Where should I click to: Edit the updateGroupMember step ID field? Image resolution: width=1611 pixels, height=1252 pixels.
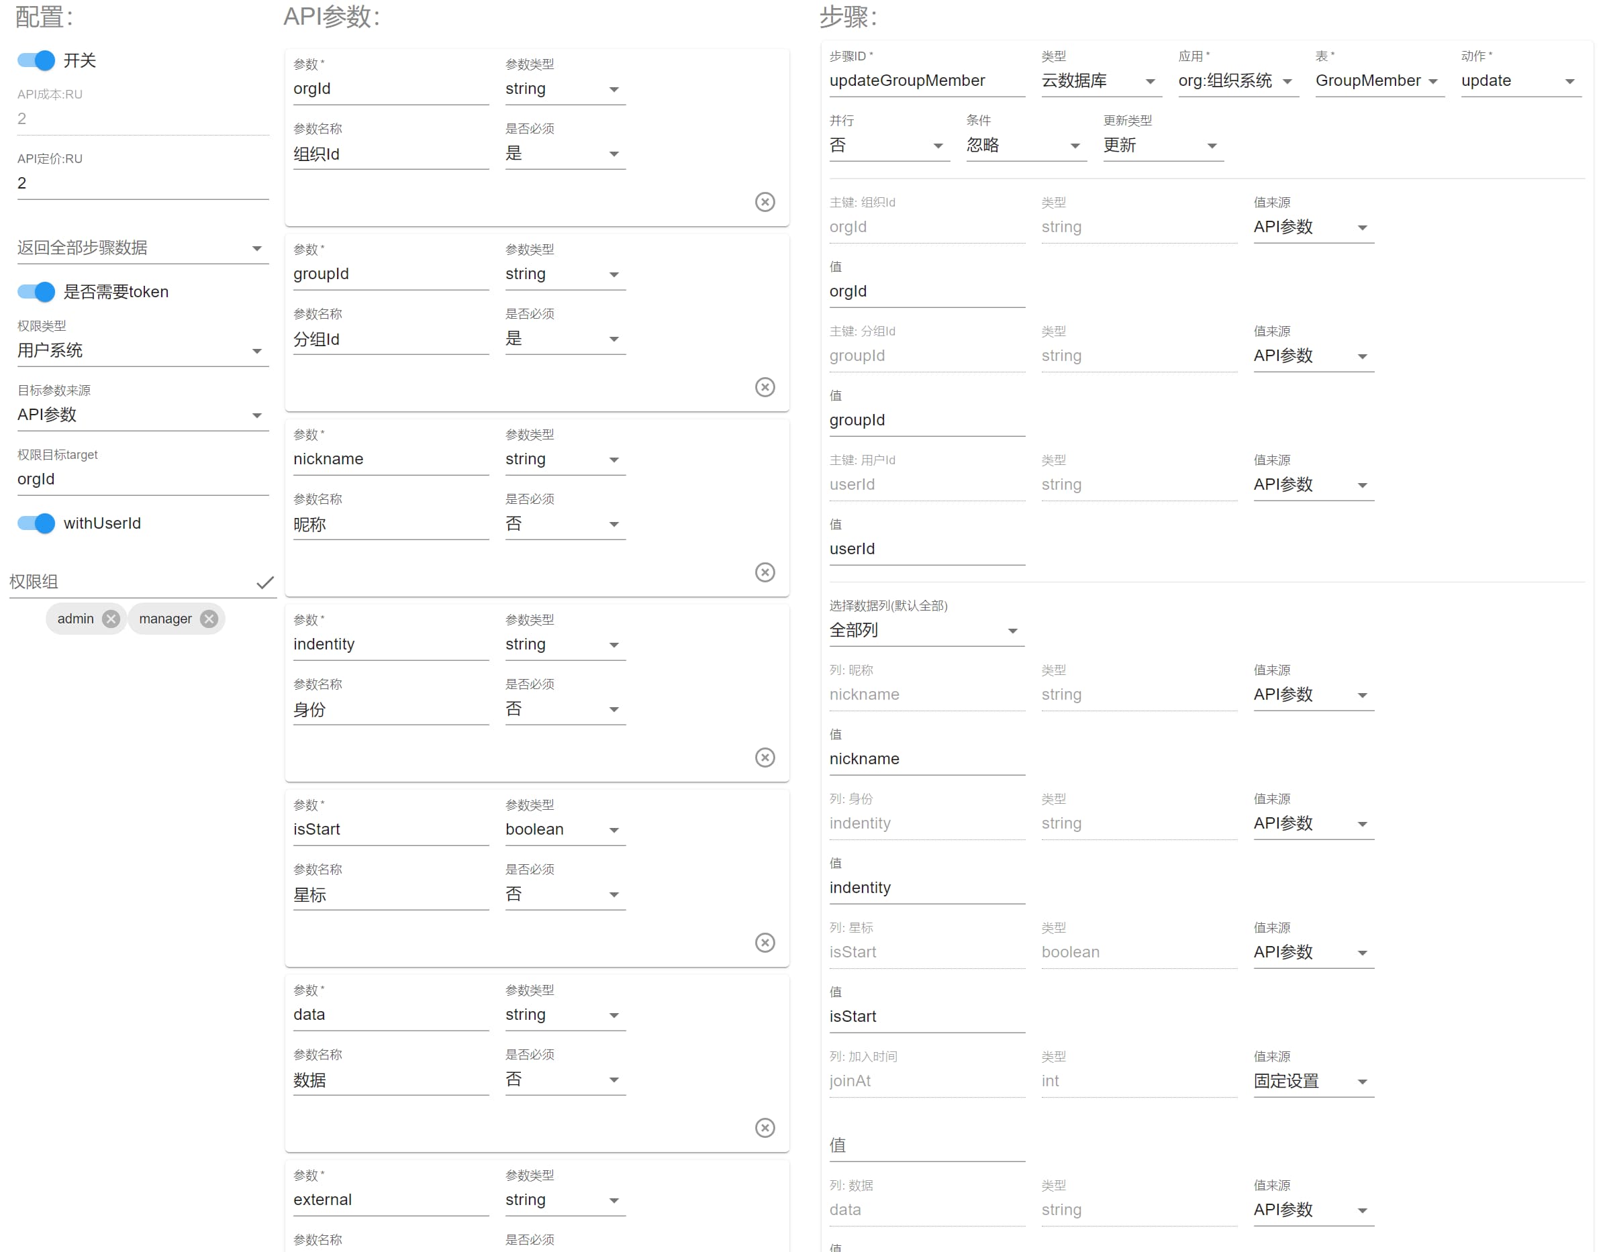tap(926, 81)
